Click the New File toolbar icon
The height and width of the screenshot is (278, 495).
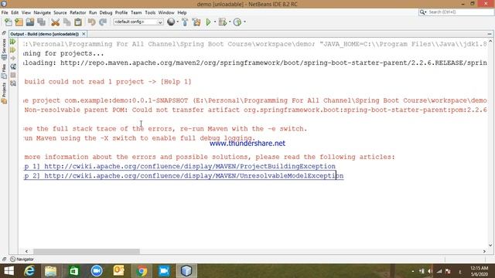click(x=9, y=22)
